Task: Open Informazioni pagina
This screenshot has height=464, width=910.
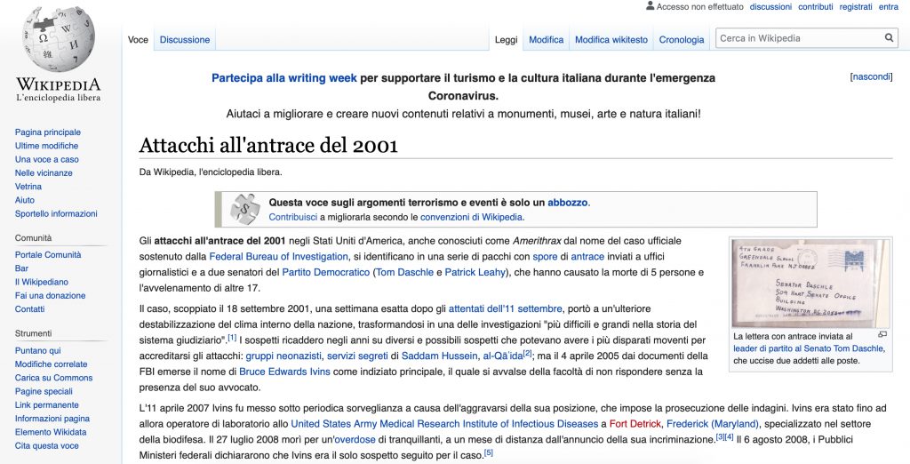Action: [x=52, y=418]
